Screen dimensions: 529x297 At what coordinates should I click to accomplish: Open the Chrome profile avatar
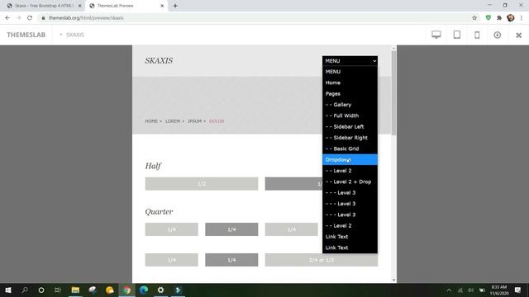511,18
